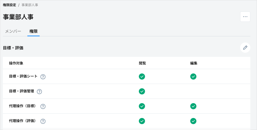The image size is (257, 130).
Task: Click the 編集 checkmark for 目標・評価シート
Action: tap(193, 77)
